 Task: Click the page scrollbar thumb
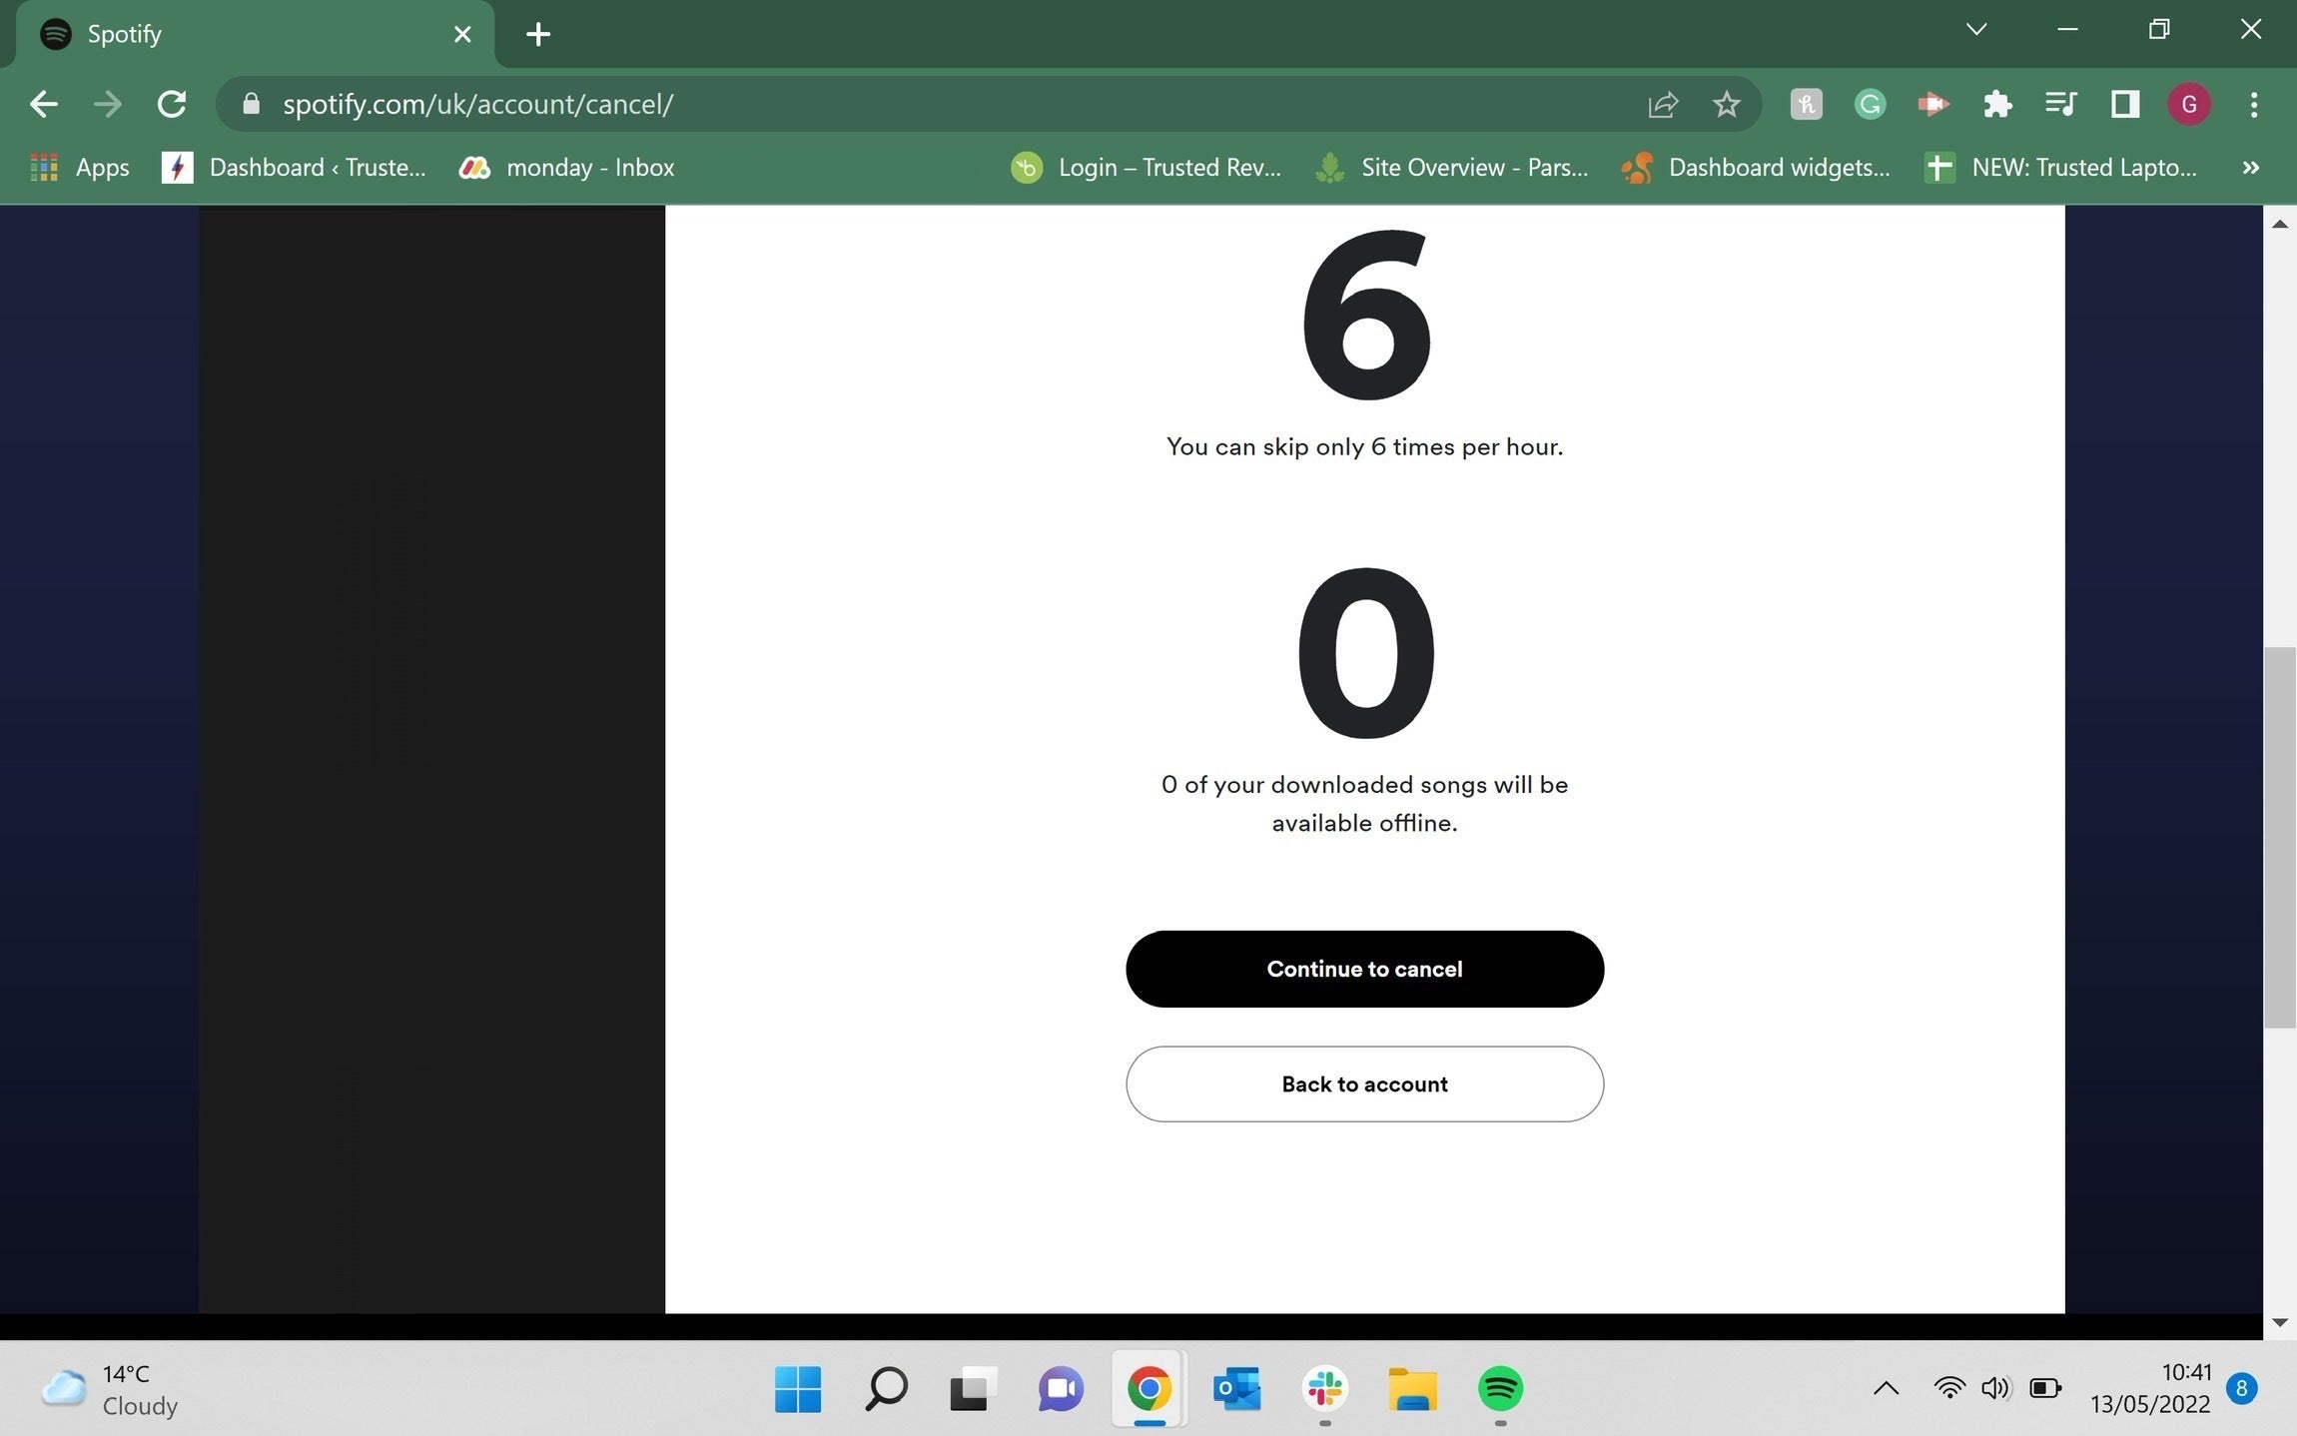(x=2279, y=837)
